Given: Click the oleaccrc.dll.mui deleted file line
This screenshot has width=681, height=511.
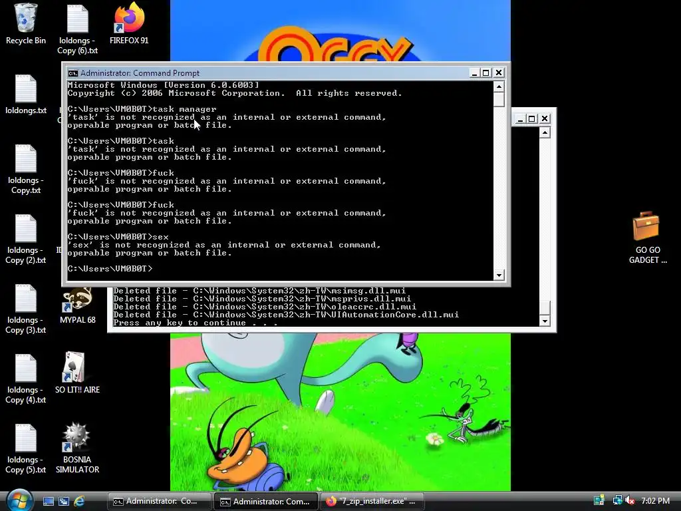Looking at the screenshot, I should pyautogui.click(x=265, y=307).
